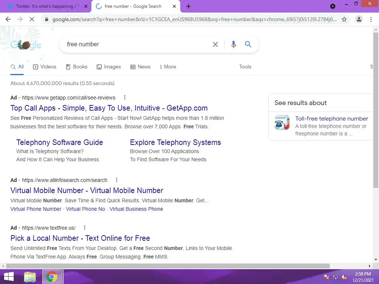Open Windows Start menu
The image size is (379, 284).
(9, 277)
